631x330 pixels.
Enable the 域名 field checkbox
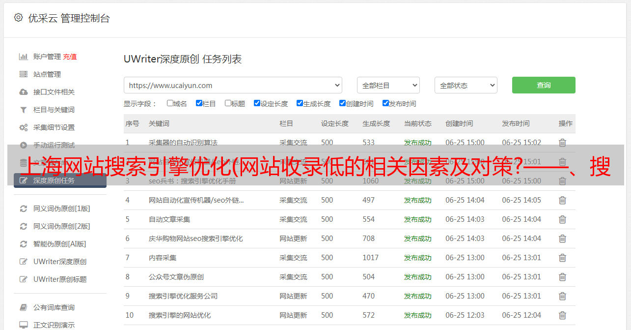(170, 103)
